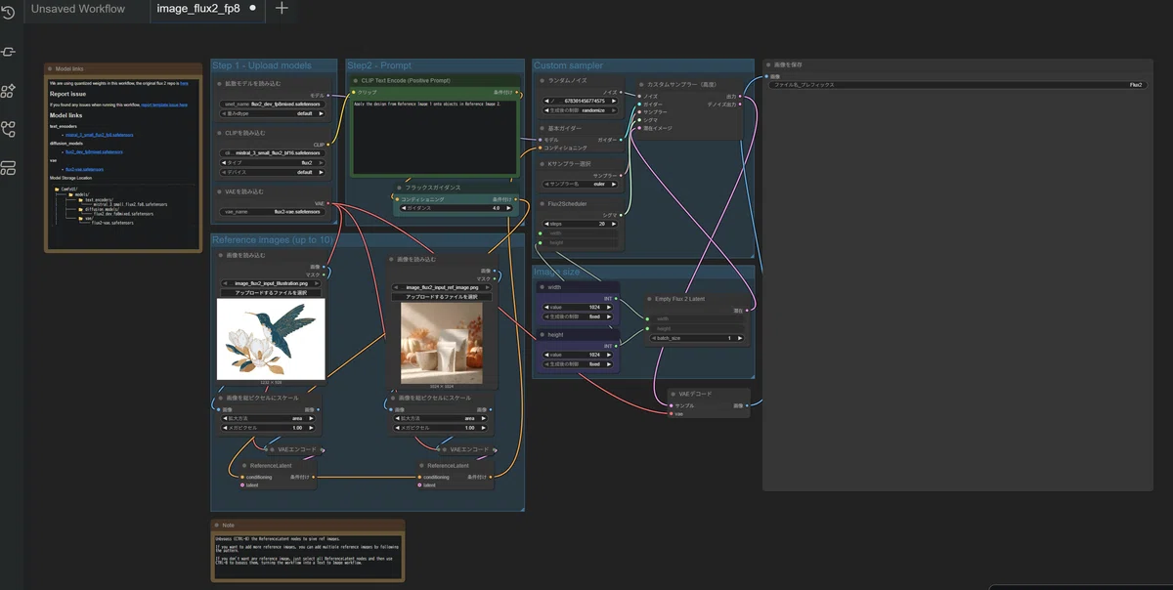Increase steps 20 value with right arrow
Screen dimensions: 1173x590
612,224
